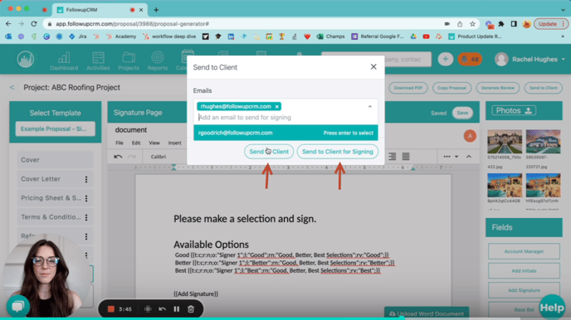Click Send to Client for Signing
Image resolution: width=571 pixels, height=320 pixels.
[x=338, y=152]
